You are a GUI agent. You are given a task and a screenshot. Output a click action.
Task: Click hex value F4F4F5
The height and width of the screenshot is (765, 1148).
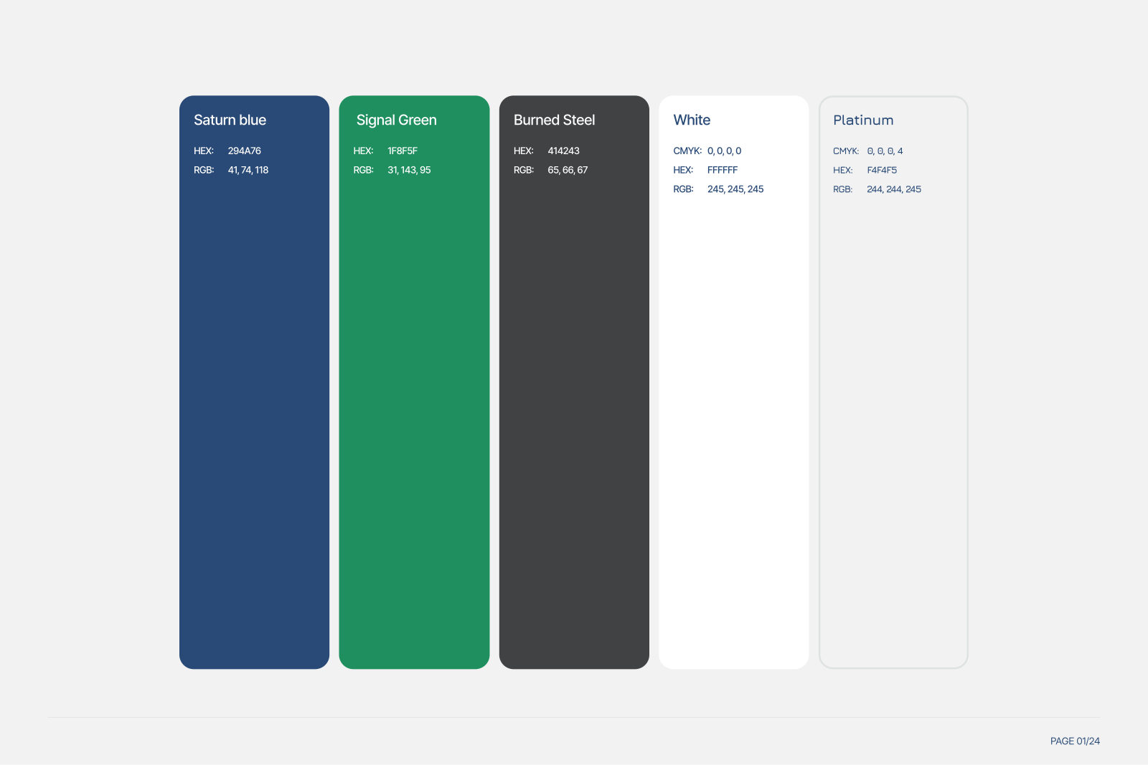pyautogui.click(x=882, y=170)
